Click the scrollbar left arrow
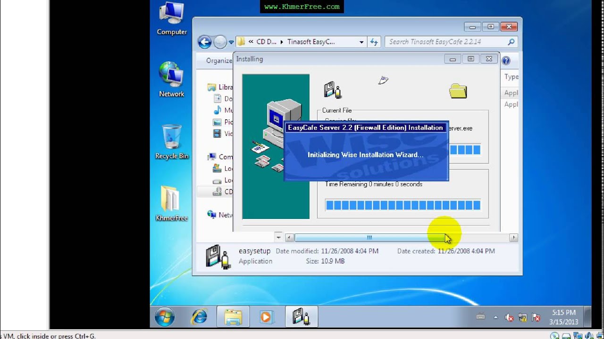 click(290, 238)
